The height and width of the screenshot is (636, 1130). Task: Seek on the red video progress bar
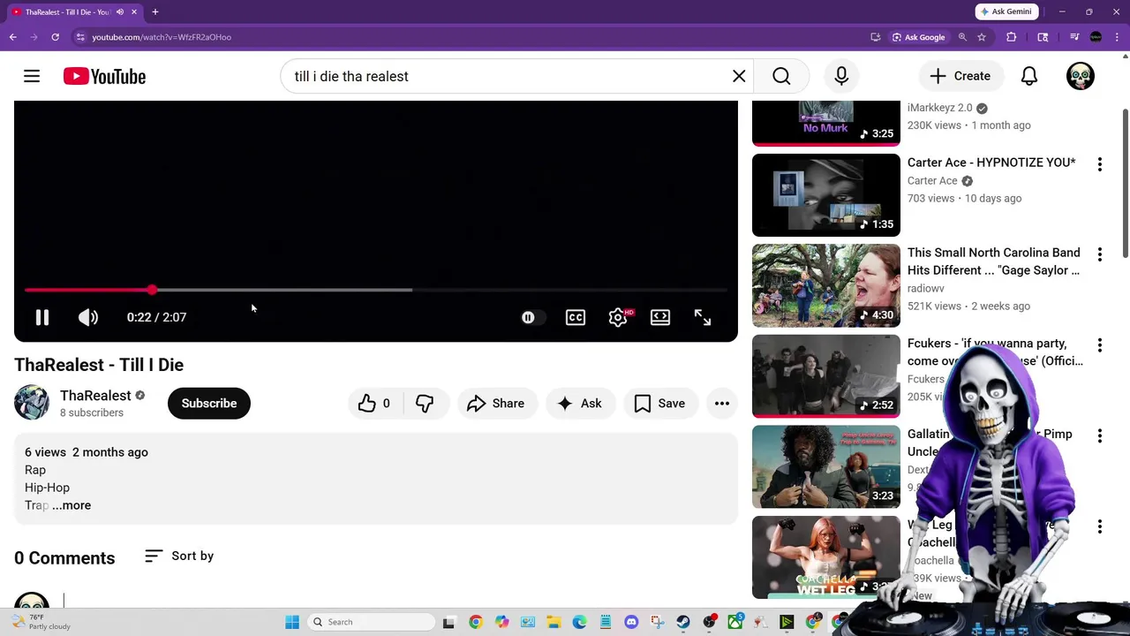click(x=376, y=290)
